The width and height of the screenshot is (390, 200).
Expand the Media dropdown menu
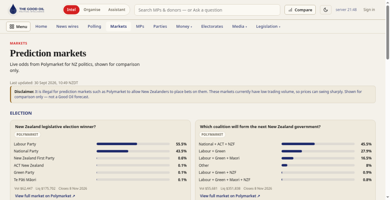(239, 26)
